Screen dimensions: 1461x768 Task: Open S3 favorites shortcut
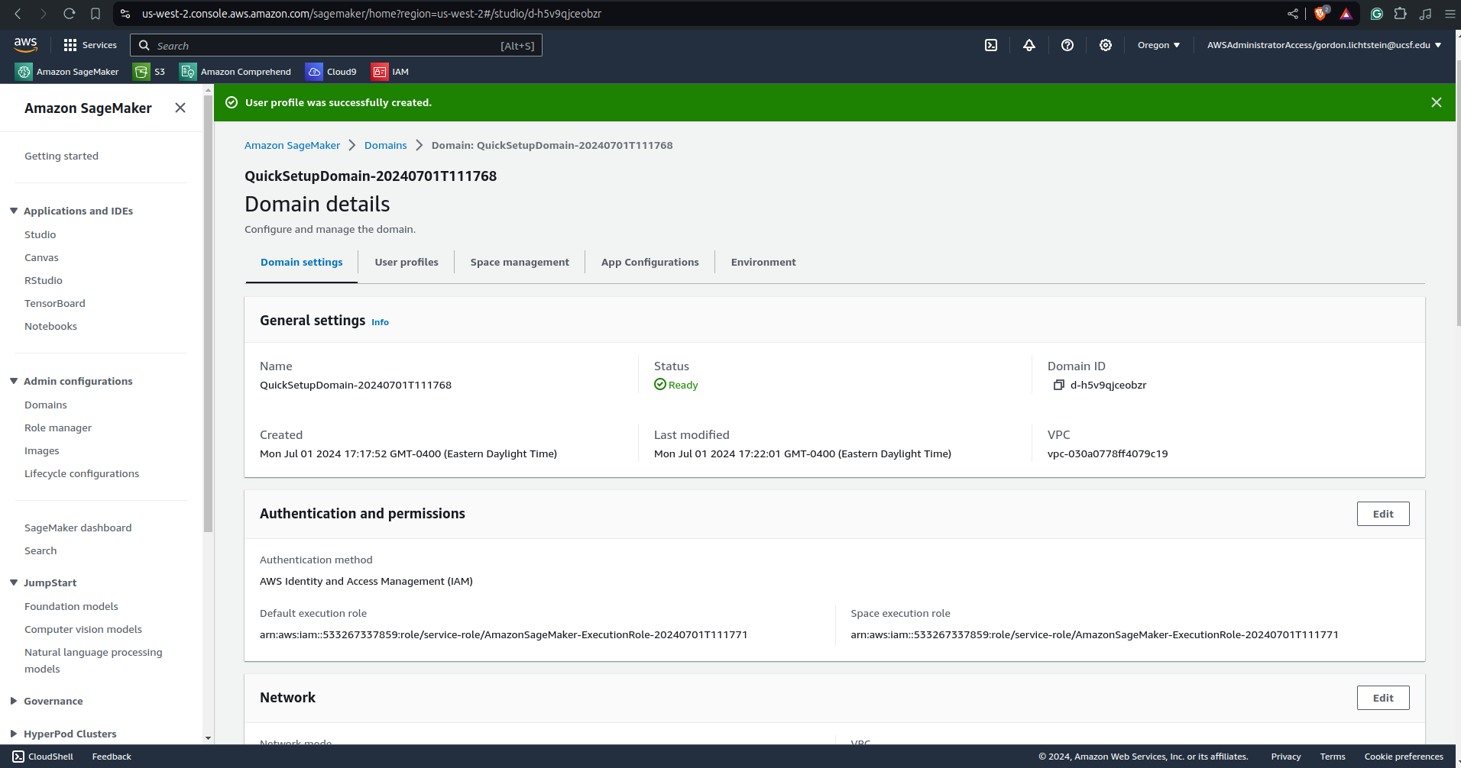tap(150, 72)
